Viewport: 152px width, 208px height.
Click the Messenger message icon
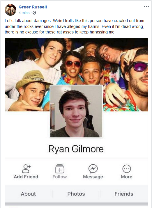pyautogui.click(x=93, y=169)
